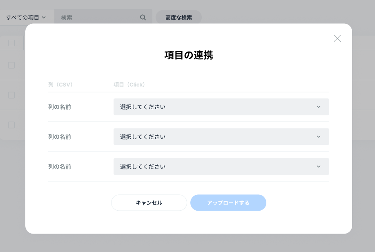Click the 項目（Click） column header text
Viewport: 375px width, 252px height.
coord(129,85)
